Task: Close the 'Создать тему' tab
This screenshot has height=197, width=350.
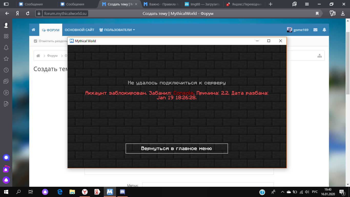Action: coord(136,4)
